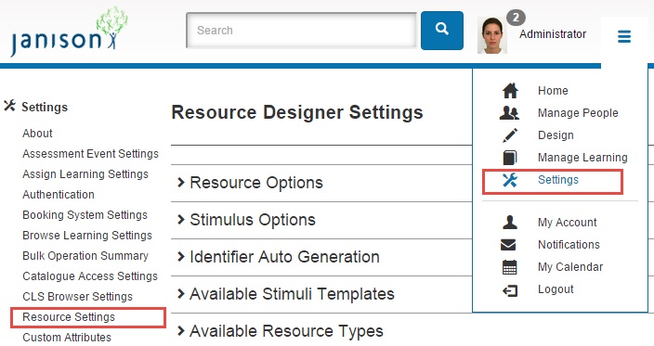Screen dimensions: 654x346
Task: Click the administrator profile photo
Action: (x=492, y=35)
